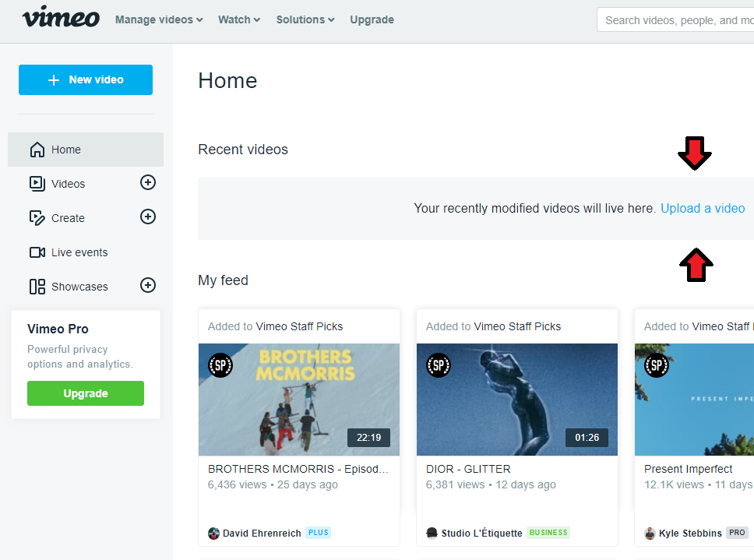Click Staff Pick badge on Present Imperfect thumbnail
Viewport: 754px width, 560px height.
(x=657, y=365)
